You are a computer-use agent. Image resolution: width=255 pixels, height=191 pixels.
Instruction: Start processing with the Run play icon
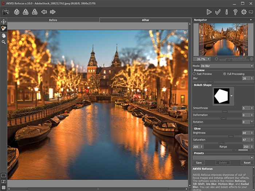(x=209, y=12)
